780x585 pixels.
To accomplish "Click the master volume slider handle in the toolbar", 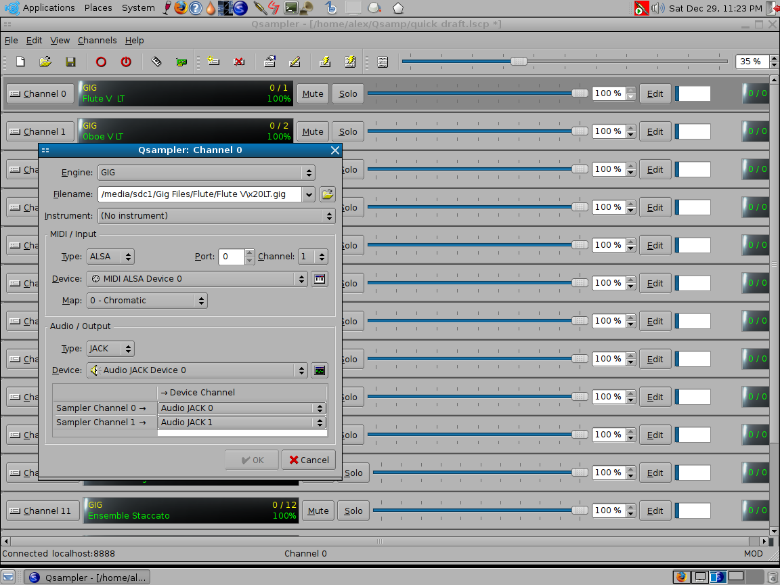I will [x=519, y=61].
